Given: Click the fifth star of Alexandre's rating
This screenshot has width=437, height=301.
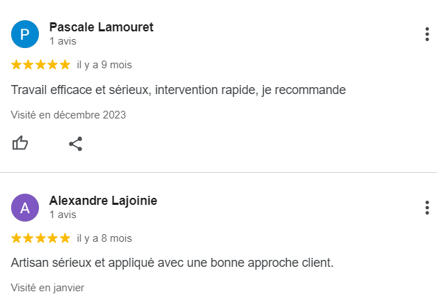Looking at the screenshot, I should coord(65,238).
